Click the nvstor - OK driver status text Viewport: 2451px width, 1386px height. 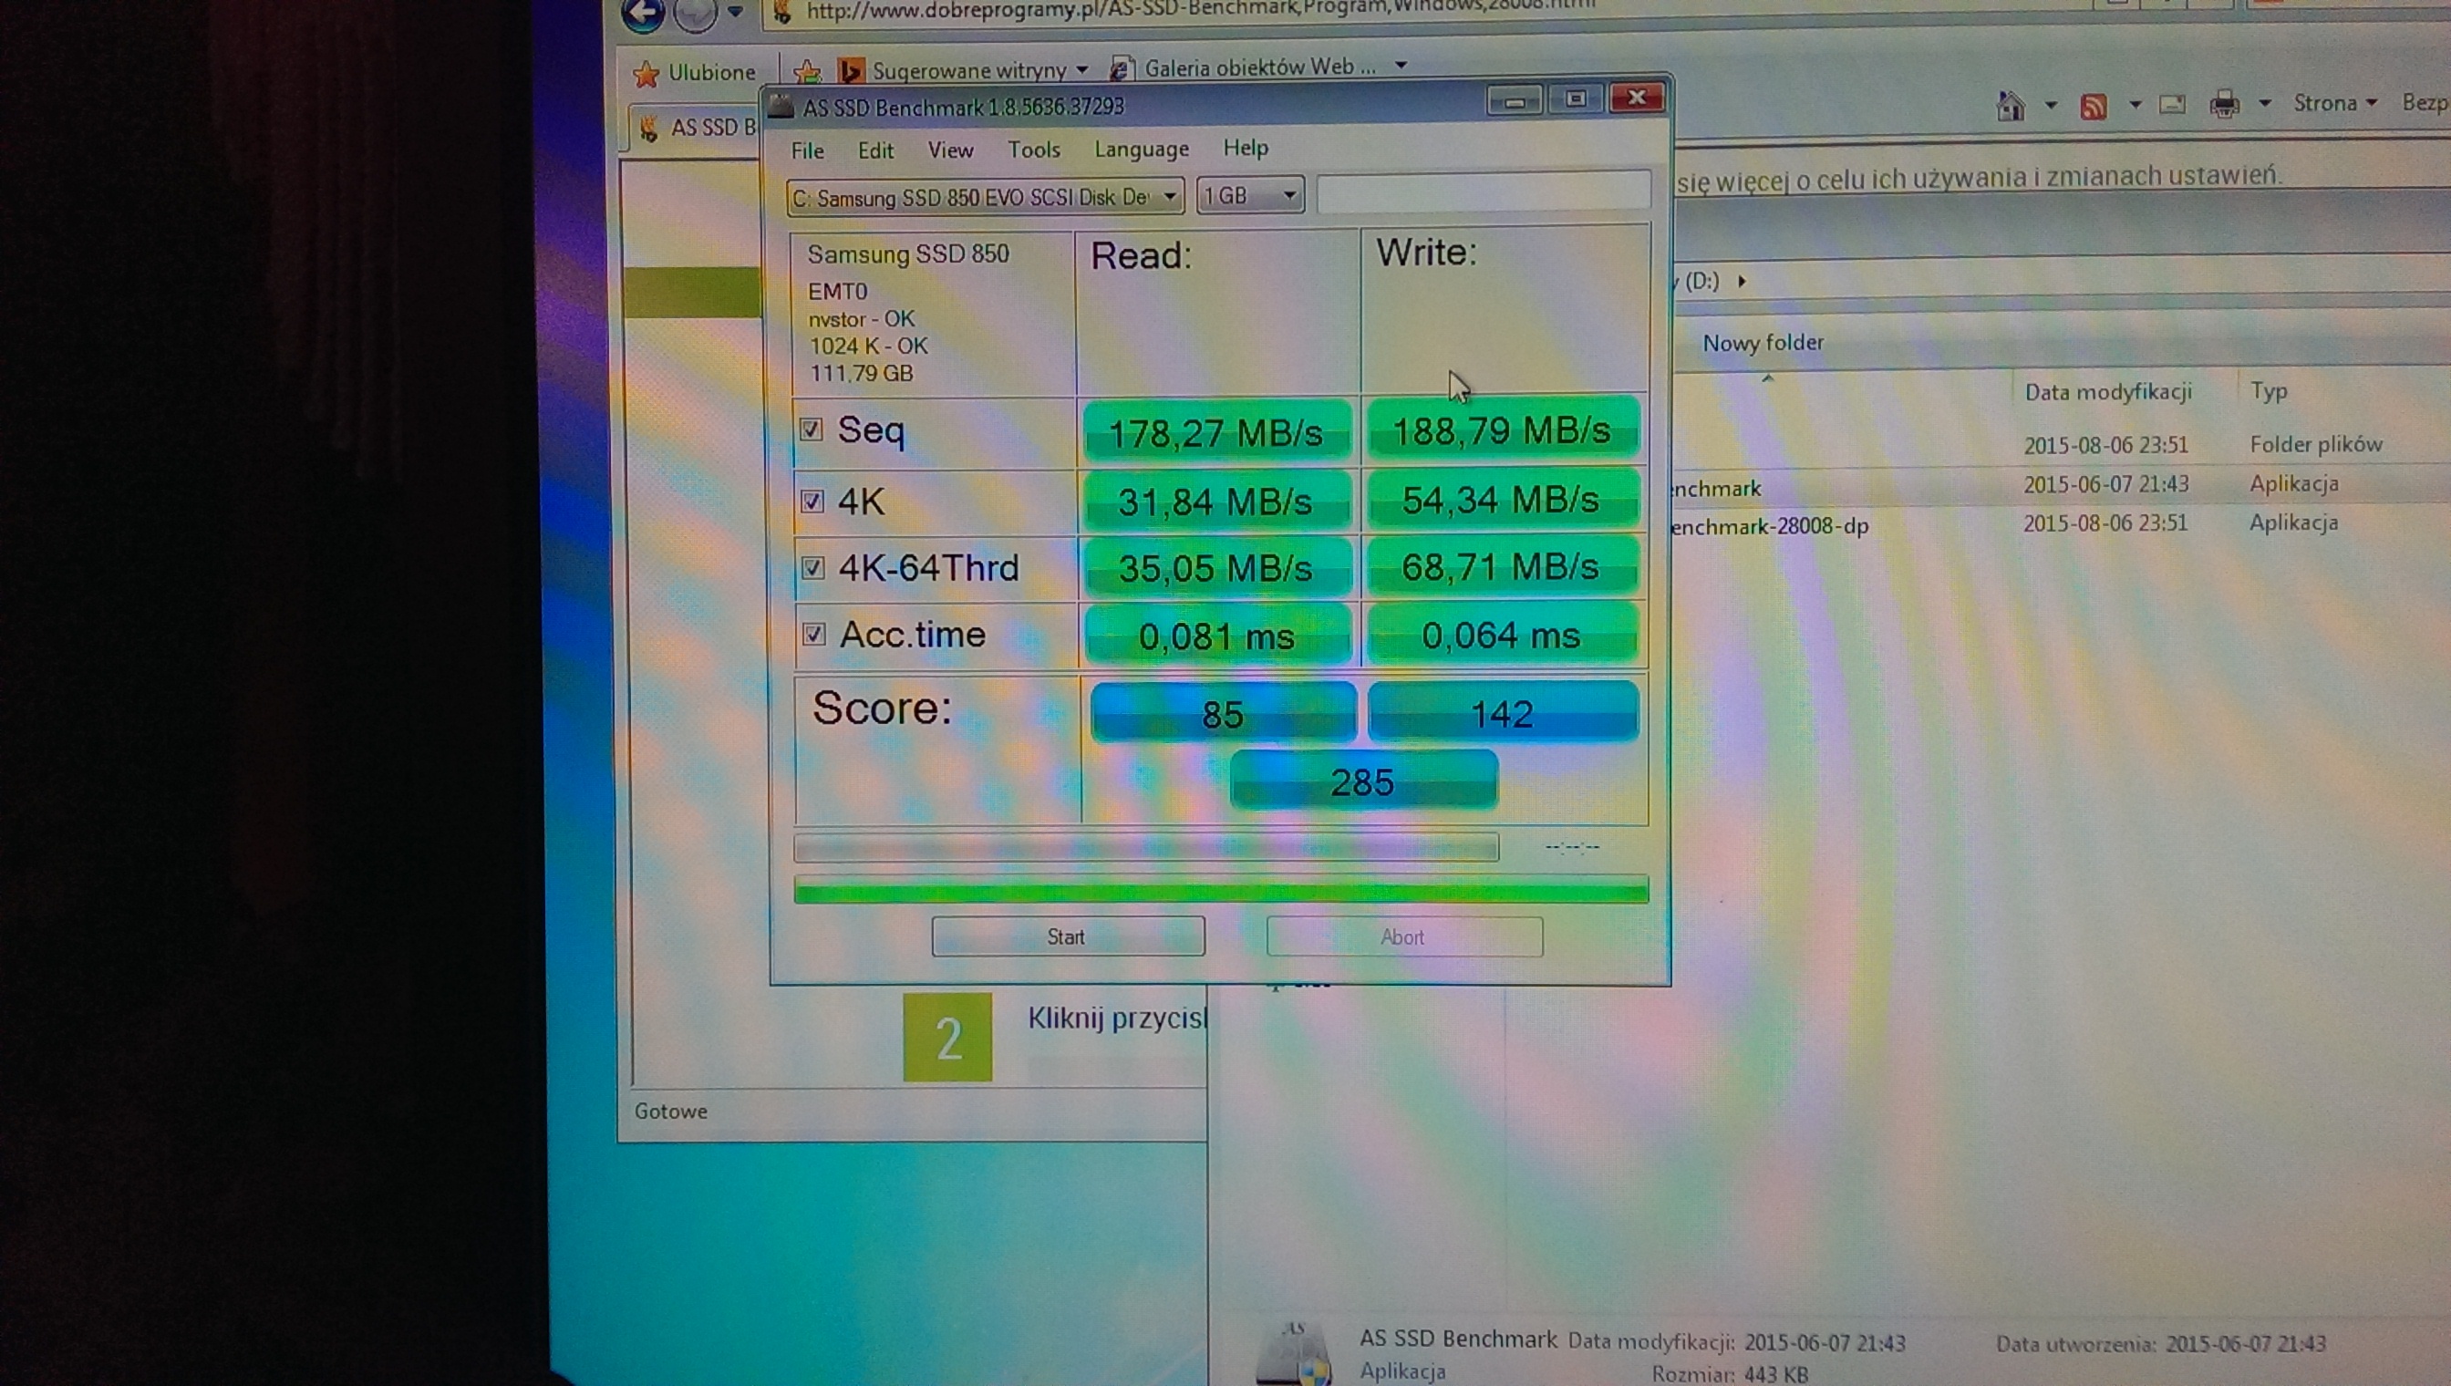point(862,319)
